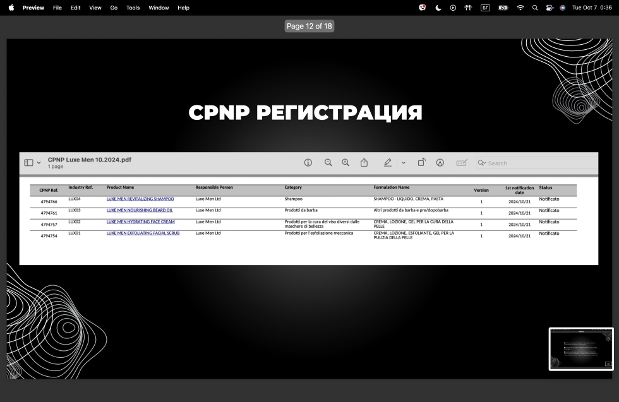Click the Rotate page icon
619x402 pixels.
(x=421, y=163)
